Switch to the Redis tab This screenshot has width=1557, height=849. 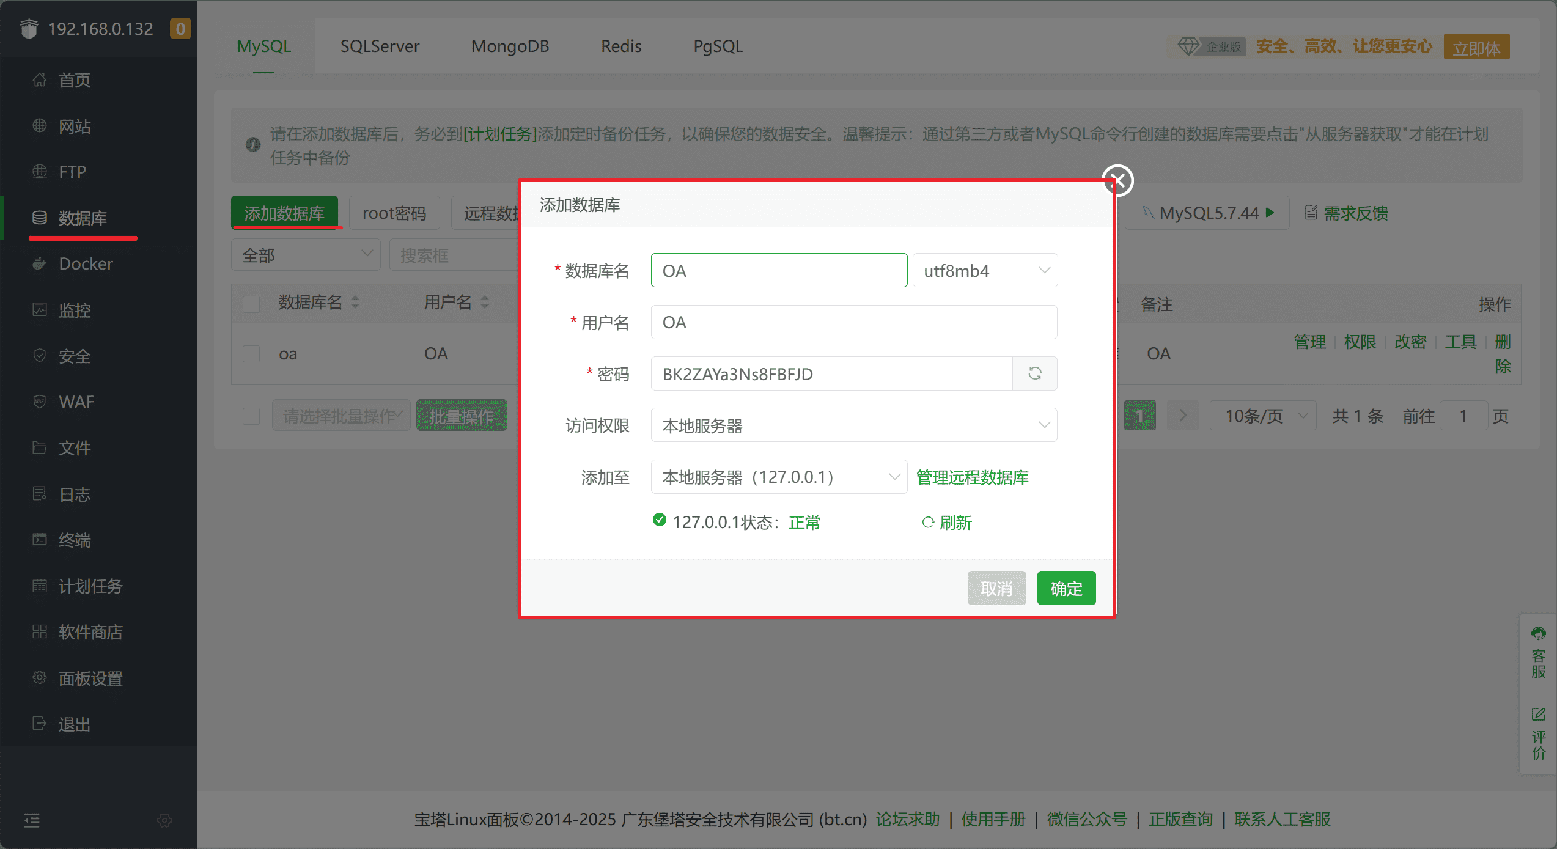[620, 46]
